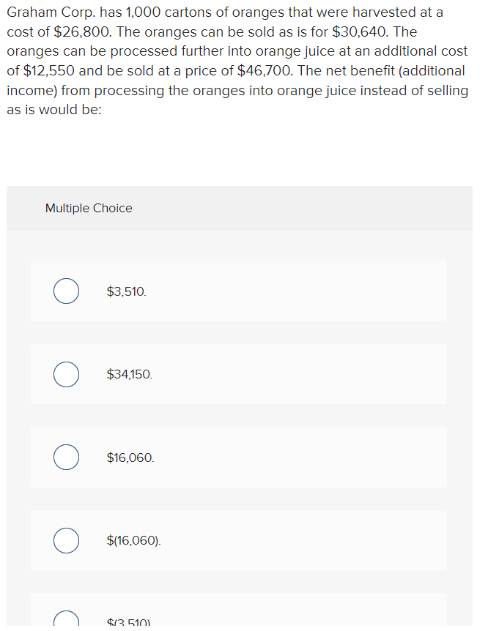Screen dimensions: 499x631
Task: Click the Graham Corp. question paragraph
Action: pyautogui.click(x=237, y=61)
